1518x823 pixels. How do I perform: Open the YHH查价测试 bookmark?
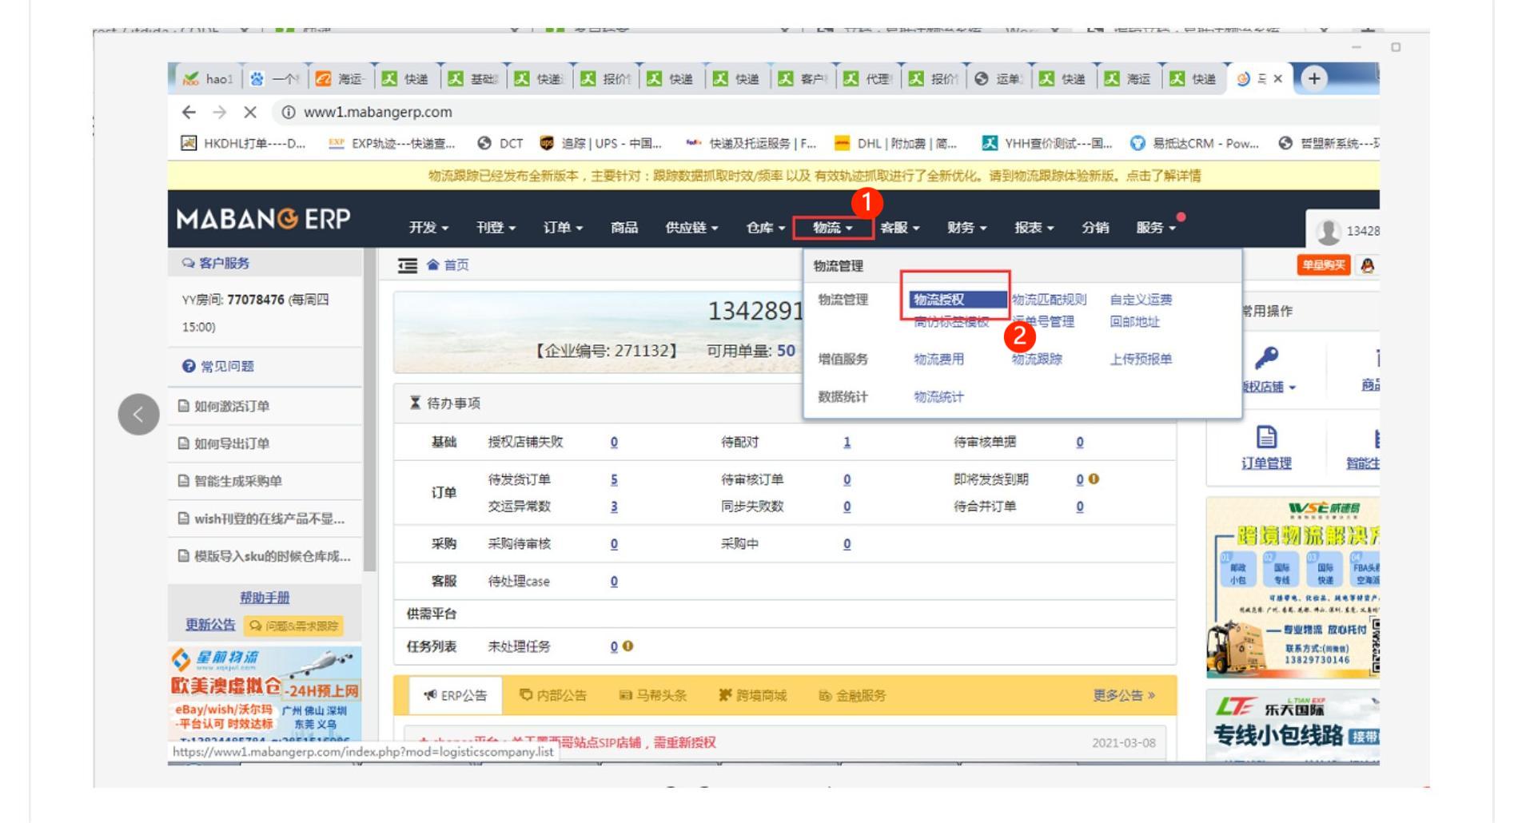(x=1047, y=144)
